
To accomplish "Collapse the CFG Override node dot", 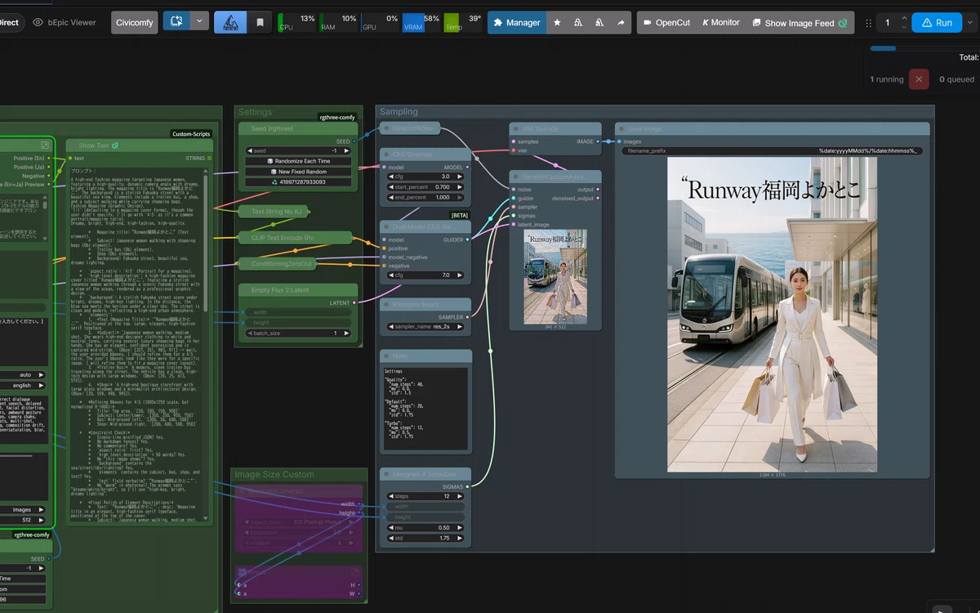I will pos(386,154).
